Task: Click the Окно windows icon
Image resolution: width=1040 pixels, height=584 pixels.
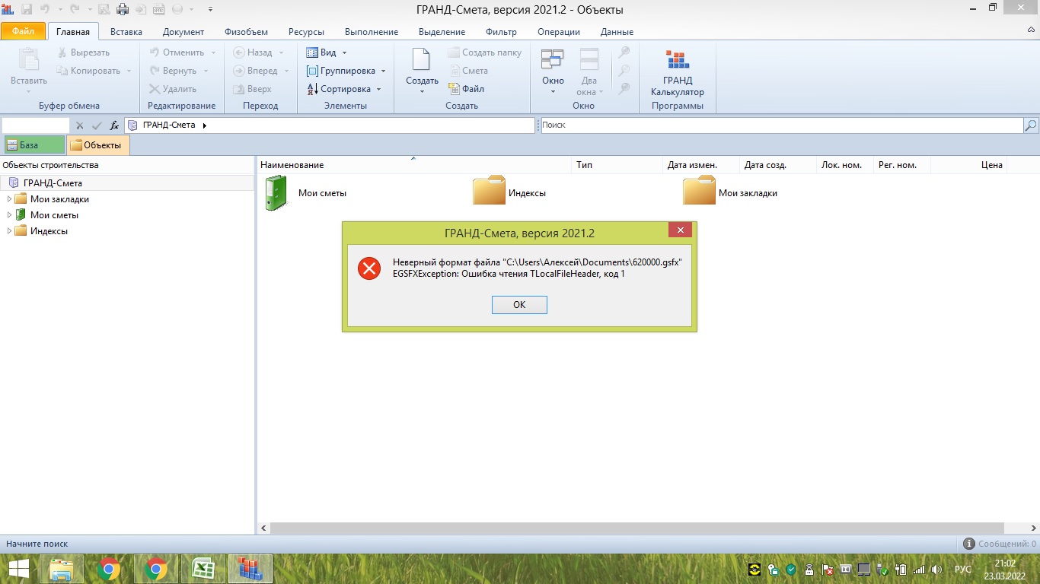Action: (553, 59)
